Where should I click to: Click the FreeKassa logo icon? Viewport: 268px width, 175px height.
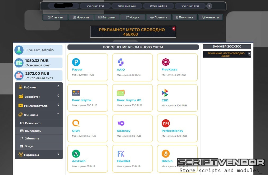(x=166, y=62)
